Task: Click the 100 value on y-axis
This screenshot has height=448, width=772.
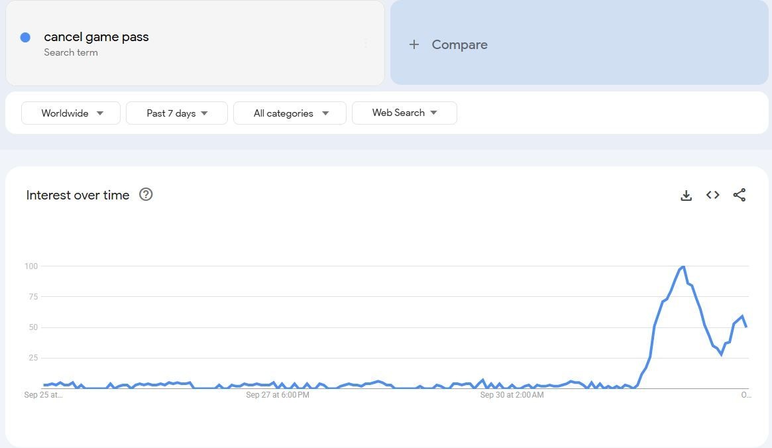Action: coord(31,266)
